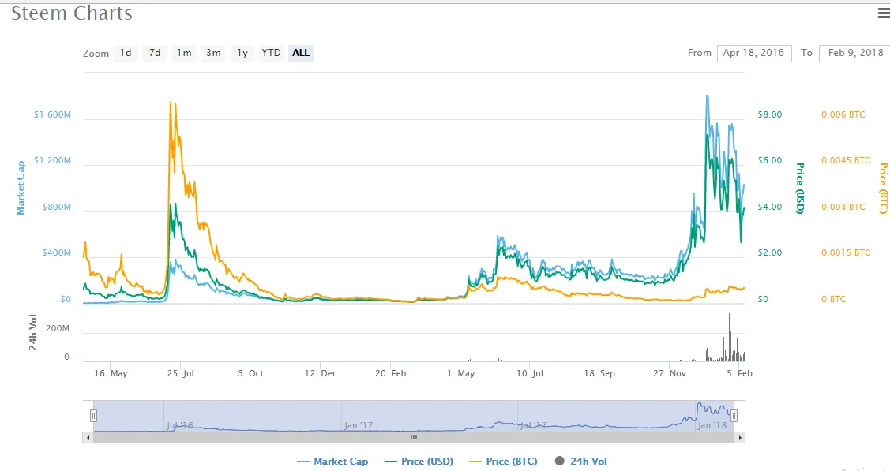
Task: Select the YTD zoom range
Action: tap(271, 53)
